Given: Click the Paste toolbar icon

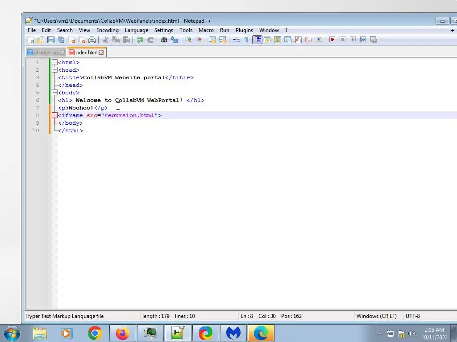Looking at the screenshot, I should click(126, 40).
